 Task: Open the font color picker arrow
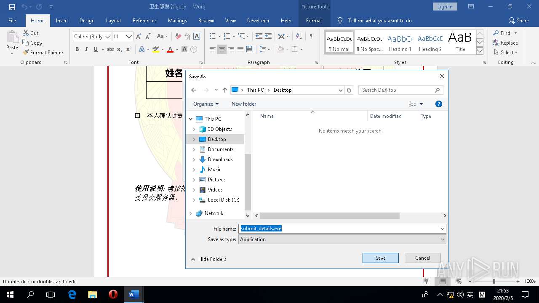[x=177, y=49]
